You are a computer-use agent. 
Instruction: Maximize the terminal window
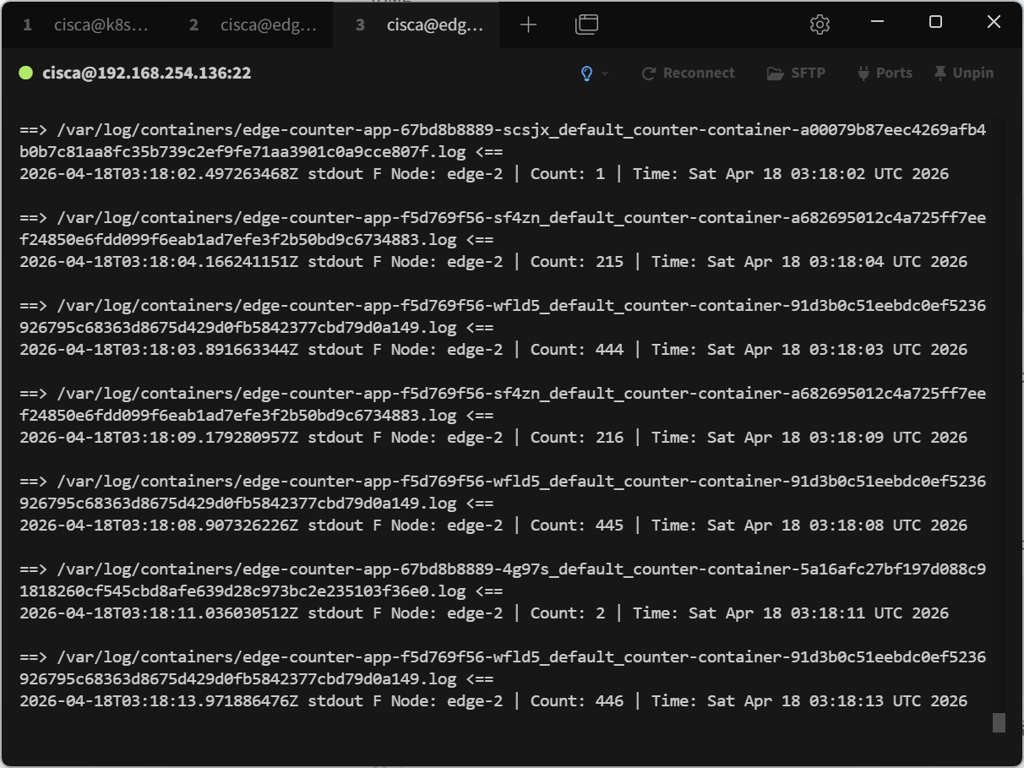coord(935,23)
